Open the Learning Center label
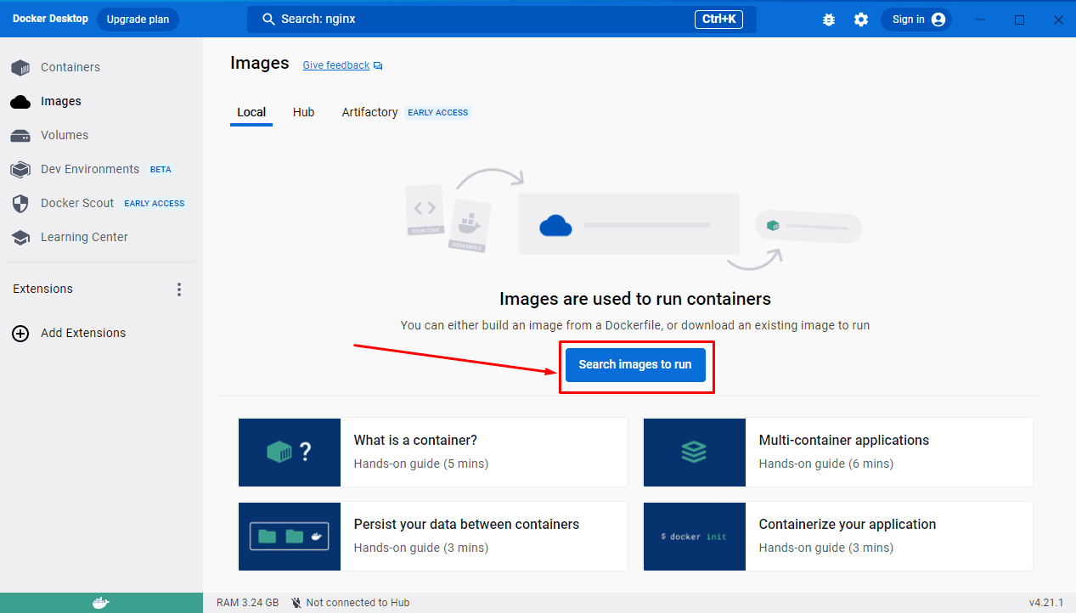1076x613 pixels. click(84, 237)
